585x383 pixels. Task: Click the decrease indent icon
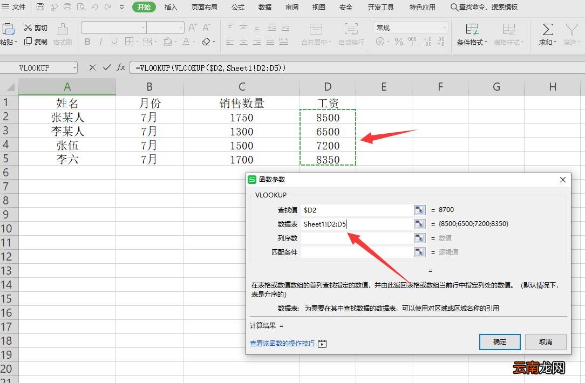coord(272,28)
